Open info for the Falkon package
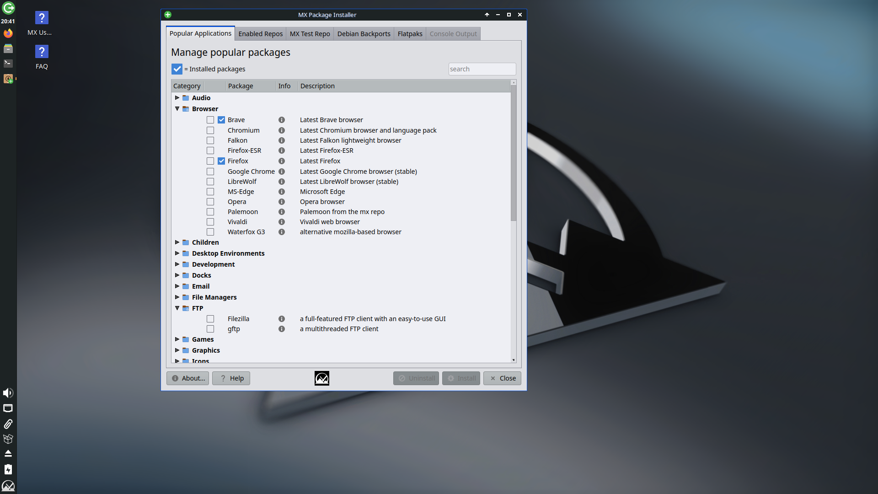The height and width of the screenshot is (494, 878). 282,140
